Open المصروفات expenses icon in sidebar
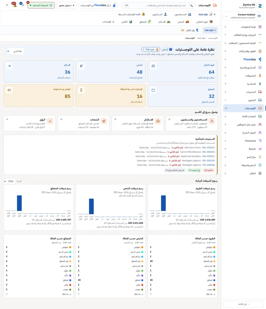The width and height of the screenshot is (266, 309). point(260,76)
